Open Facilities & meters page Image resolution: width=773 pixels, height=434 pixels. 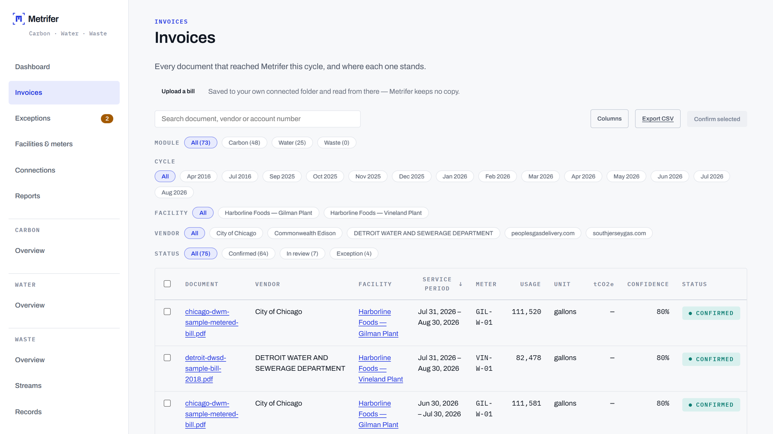click(64, 144)
